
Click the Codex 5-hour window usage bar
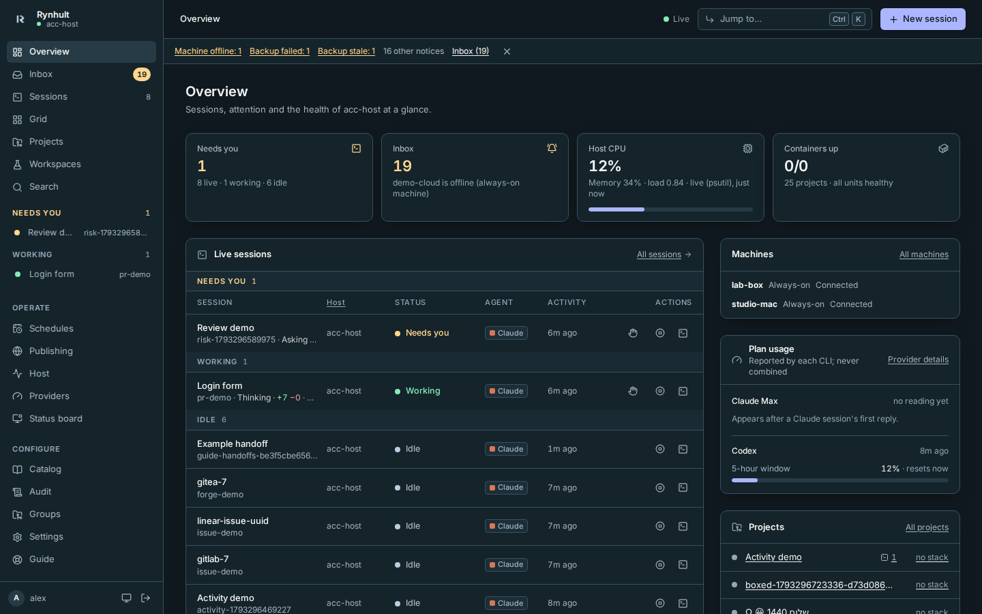tap(840, 480)
